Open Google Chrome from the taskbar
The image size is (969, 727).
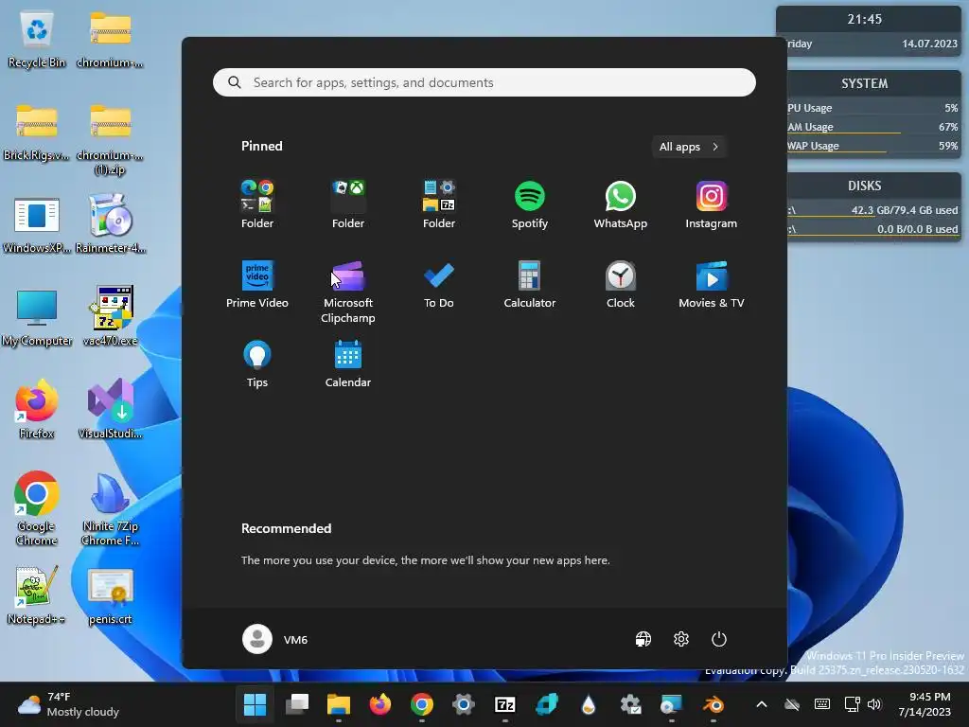tap(421, 704)
